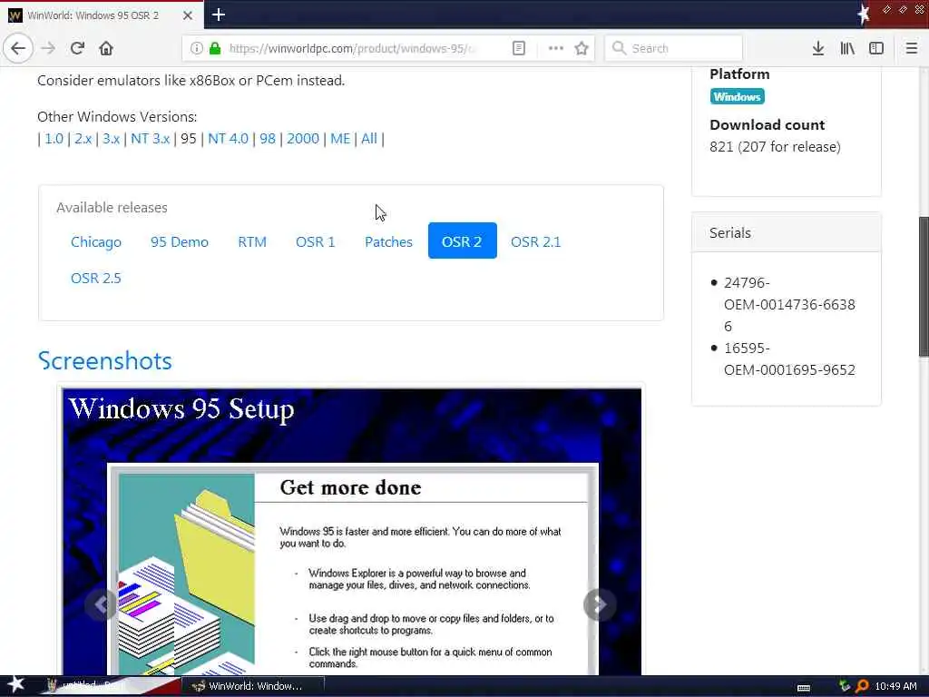
Task: Click the URL address bar
Action: tap(353, 48)
